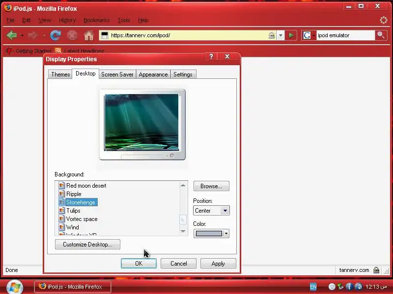Image resolution: width=393 pixels, height=294 pixels.
Task: Open the Back history dropdown arrow
Action: 22,35
